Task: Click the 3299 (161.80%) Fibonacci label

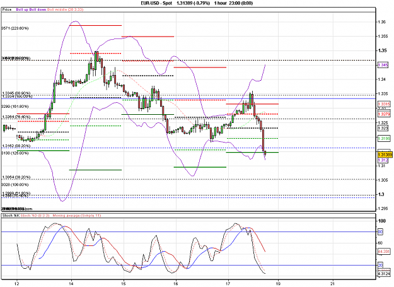Action: pos(15,107)
